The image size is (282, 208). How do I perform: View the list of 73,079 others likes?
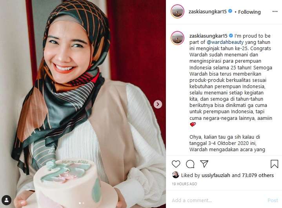pyautogui.click(x=258, y=175)
